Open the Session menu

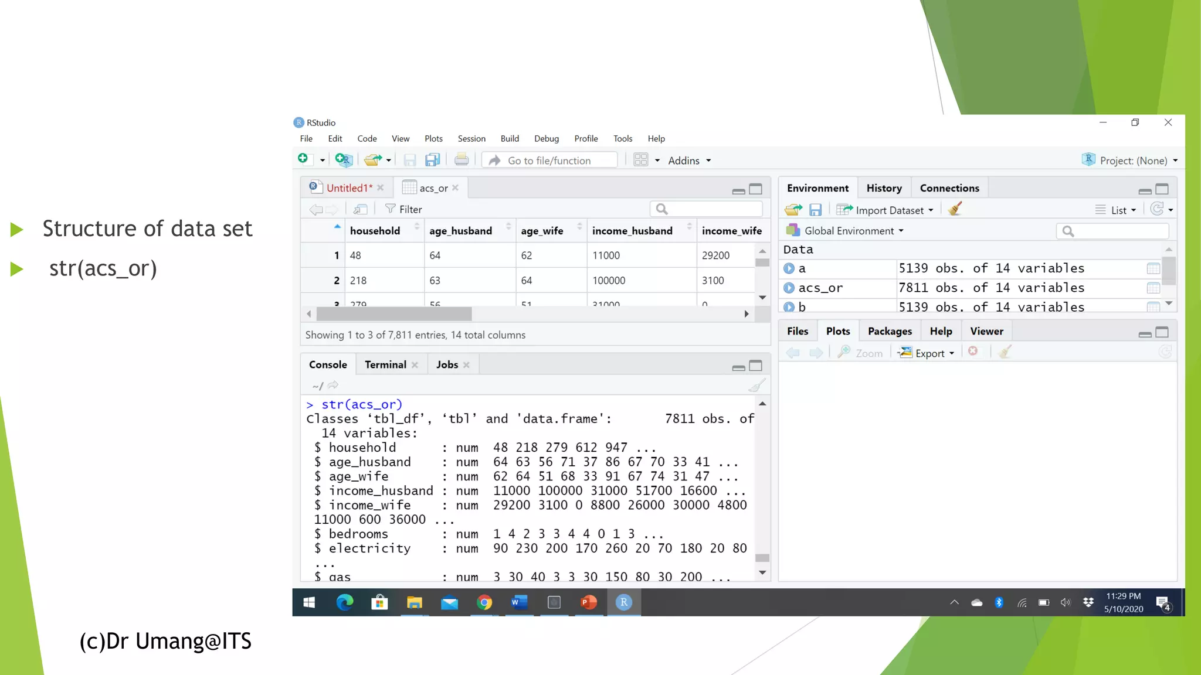coord(471,139)
